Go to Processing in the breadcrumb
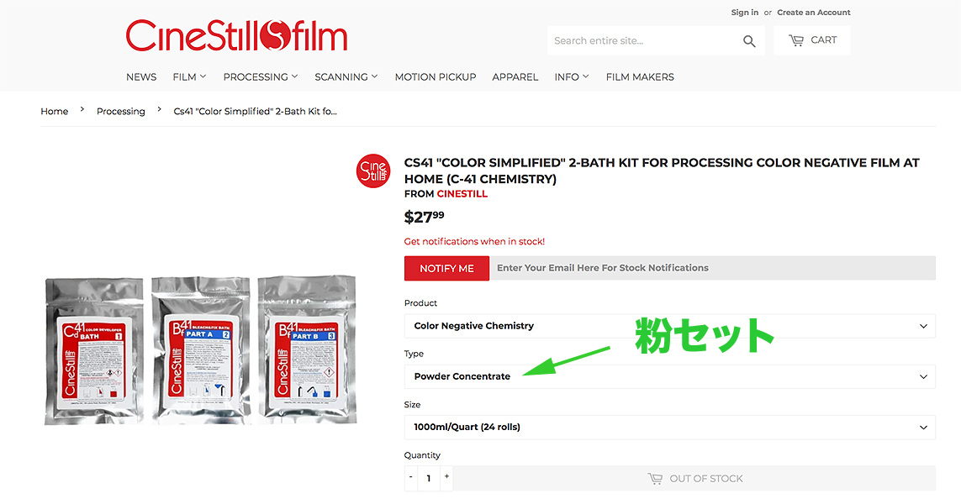The image size is (961, 504). point(121,112)
